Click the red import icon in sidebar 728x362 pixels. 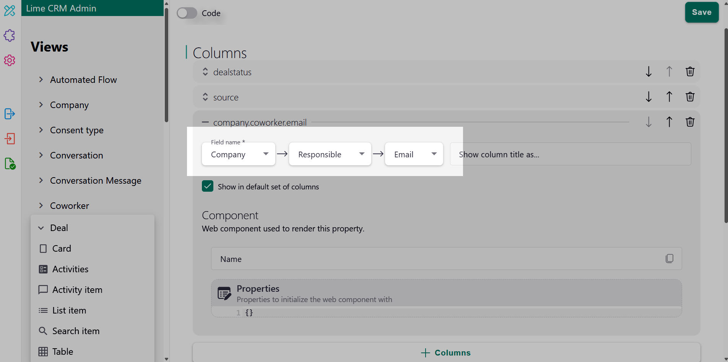[x=9, y=139]
